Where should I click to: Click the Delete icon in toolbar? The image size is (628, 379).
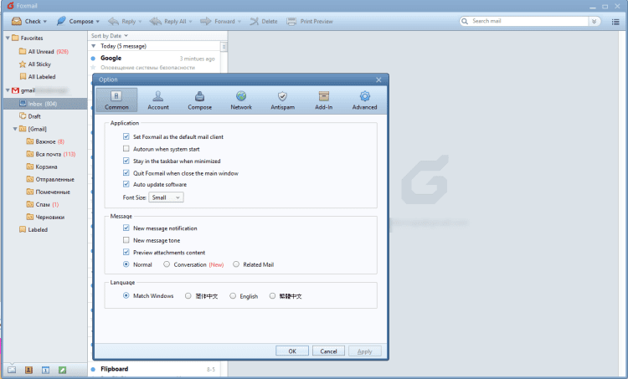(x=254, y=21)
